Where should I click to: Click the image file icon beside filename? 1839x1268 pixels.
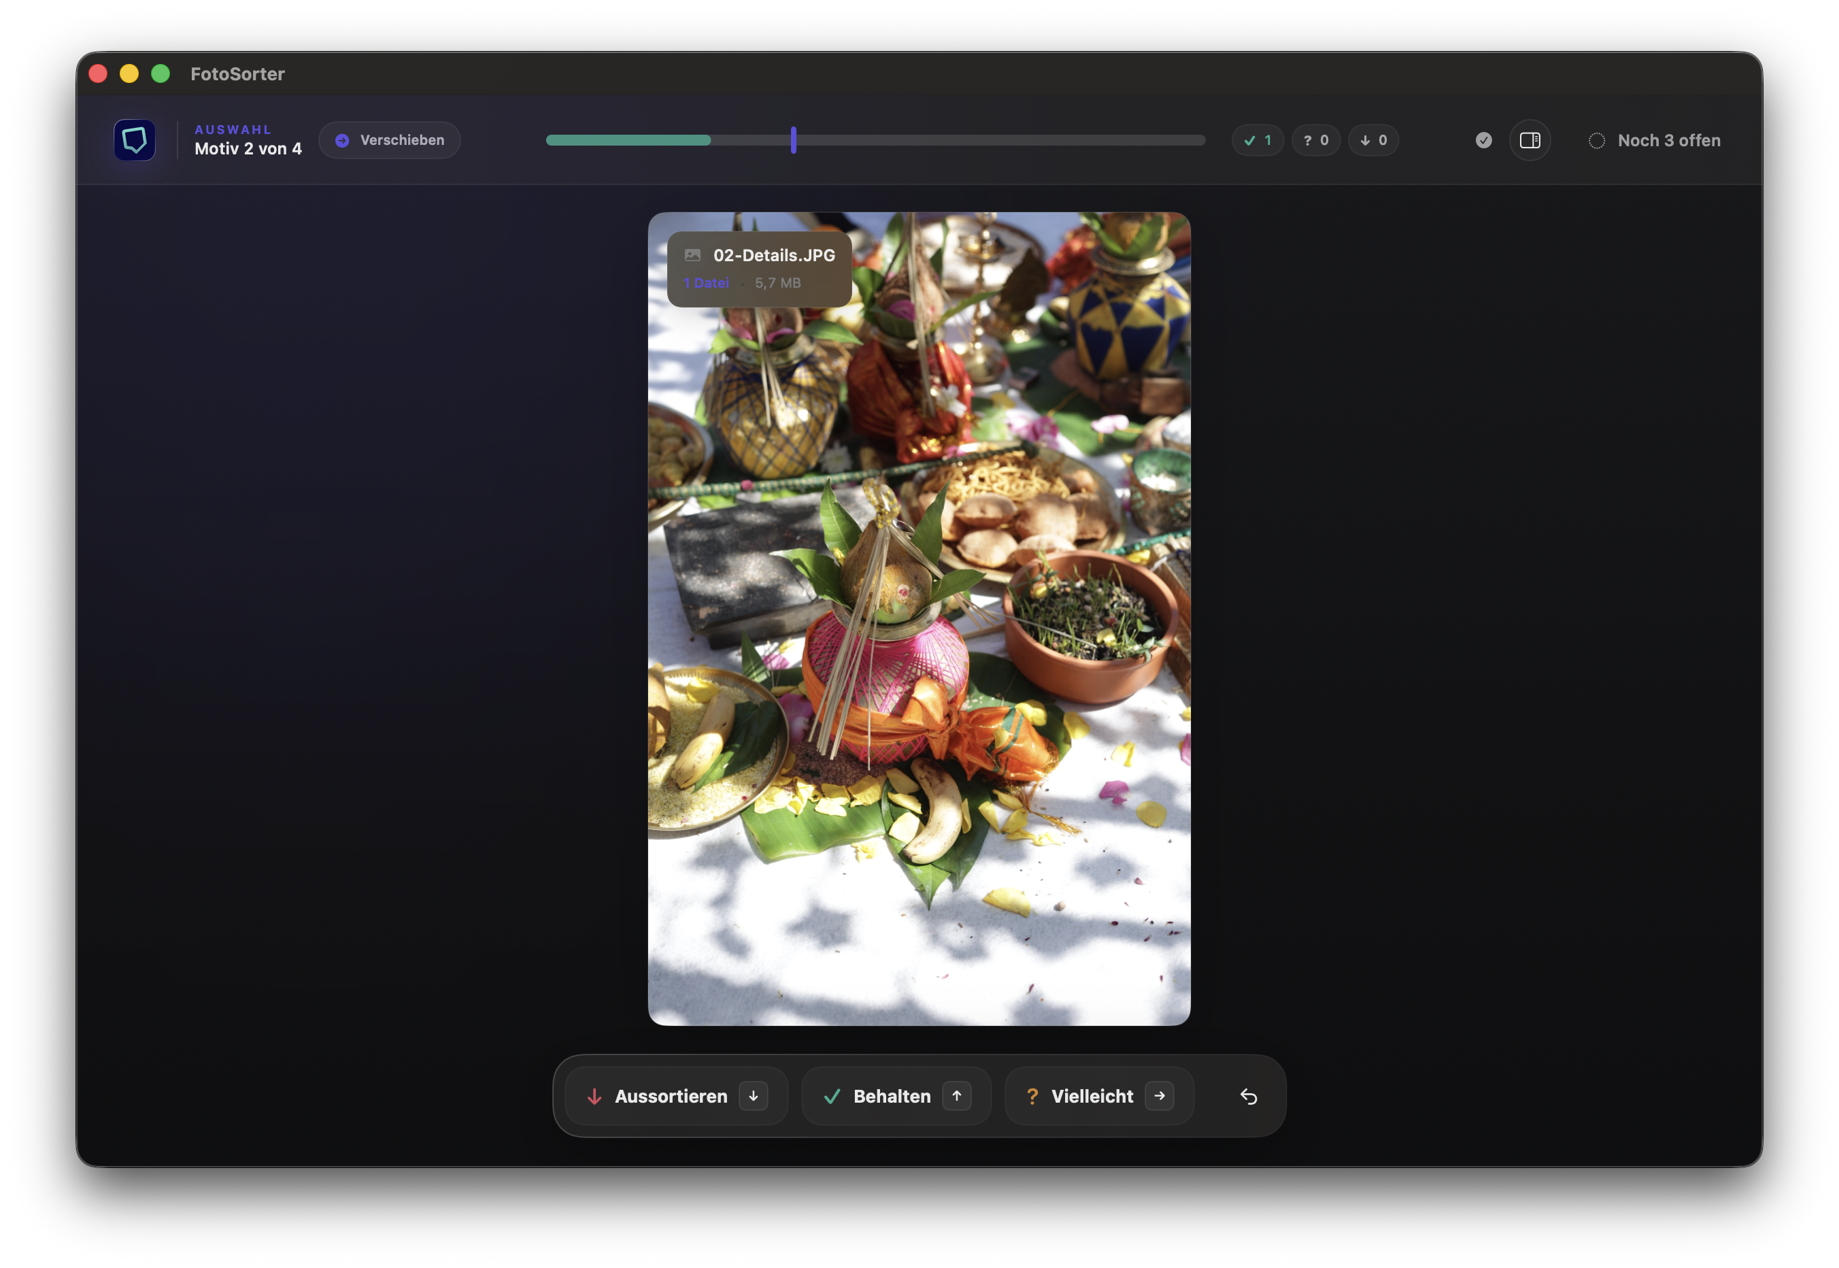point(693,255)
